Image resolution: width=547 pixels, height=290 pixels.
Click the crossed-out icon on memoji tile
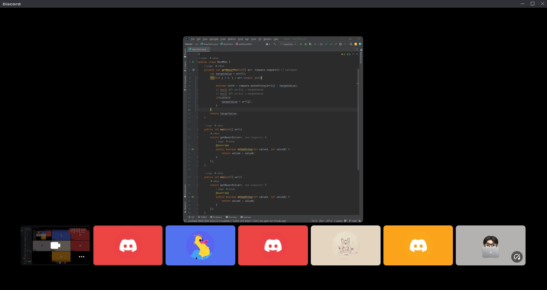[517, 257]
